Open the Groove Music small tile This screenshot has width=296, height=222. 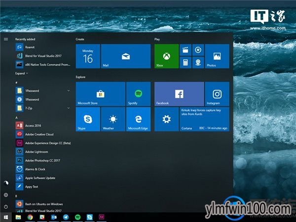(198, 50)
